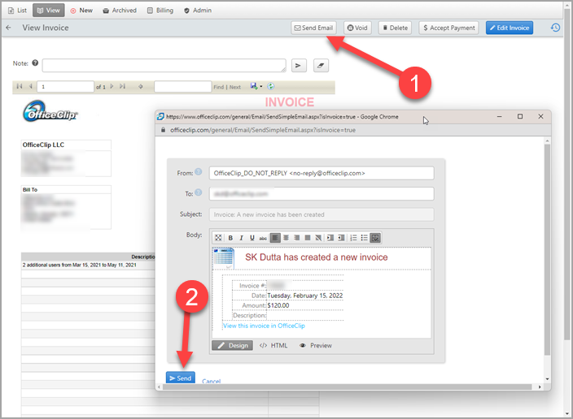
Task: Toggle strikethrough formatting in editor
Action: [263, 238]
